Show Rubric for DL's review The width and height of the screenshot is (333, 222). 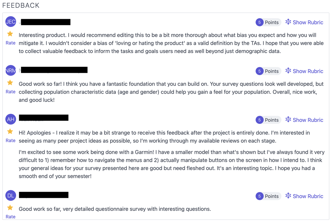pyautogui.click(x=304, y=196)
